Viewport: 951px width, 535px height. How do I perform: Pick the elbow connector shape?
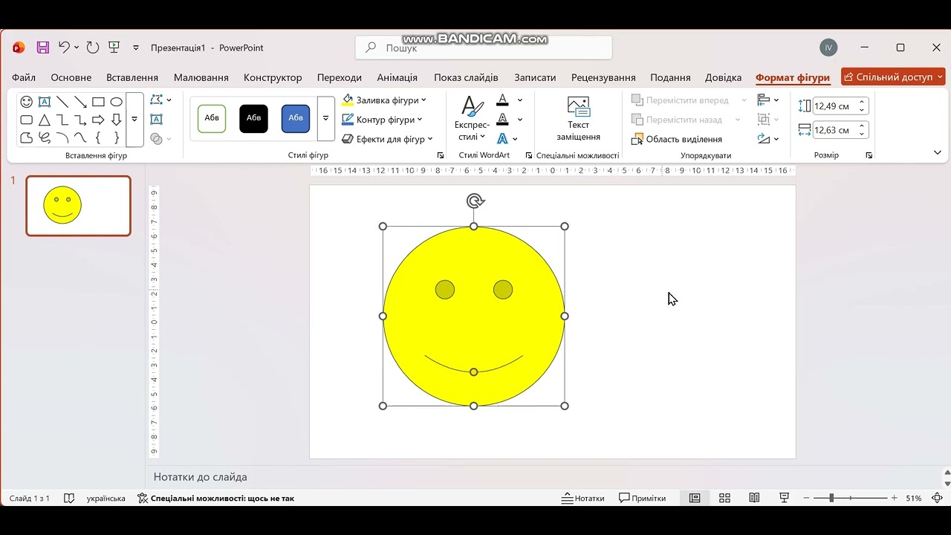pos(62,120)
